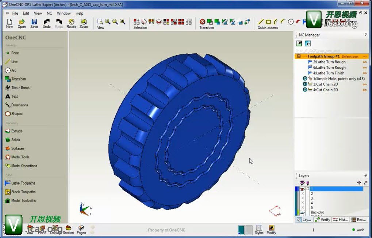Image resolution: width=372 pixels, height=238 pixels.
Task: Click the red delete icon in Transform group
Action: (x=202, y=22)
